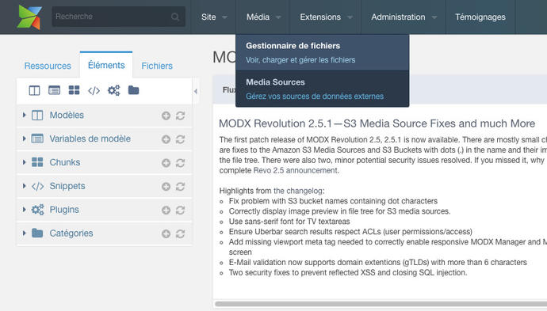Collapse the left sidebar panel

click(196, 91)
